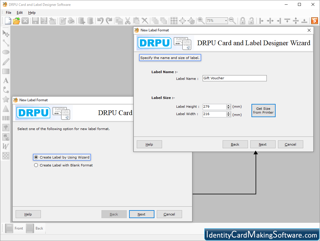Select the Star shape tool
This screenshot has width=320, height=241.
(x=6, y=99)
